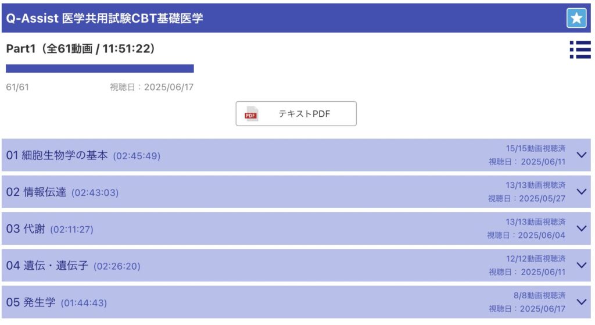Viewport: 595px width, 325px height.
Task: Select the 04 遺伝・遺伝子 section title
Action: (x=47, y=266)
